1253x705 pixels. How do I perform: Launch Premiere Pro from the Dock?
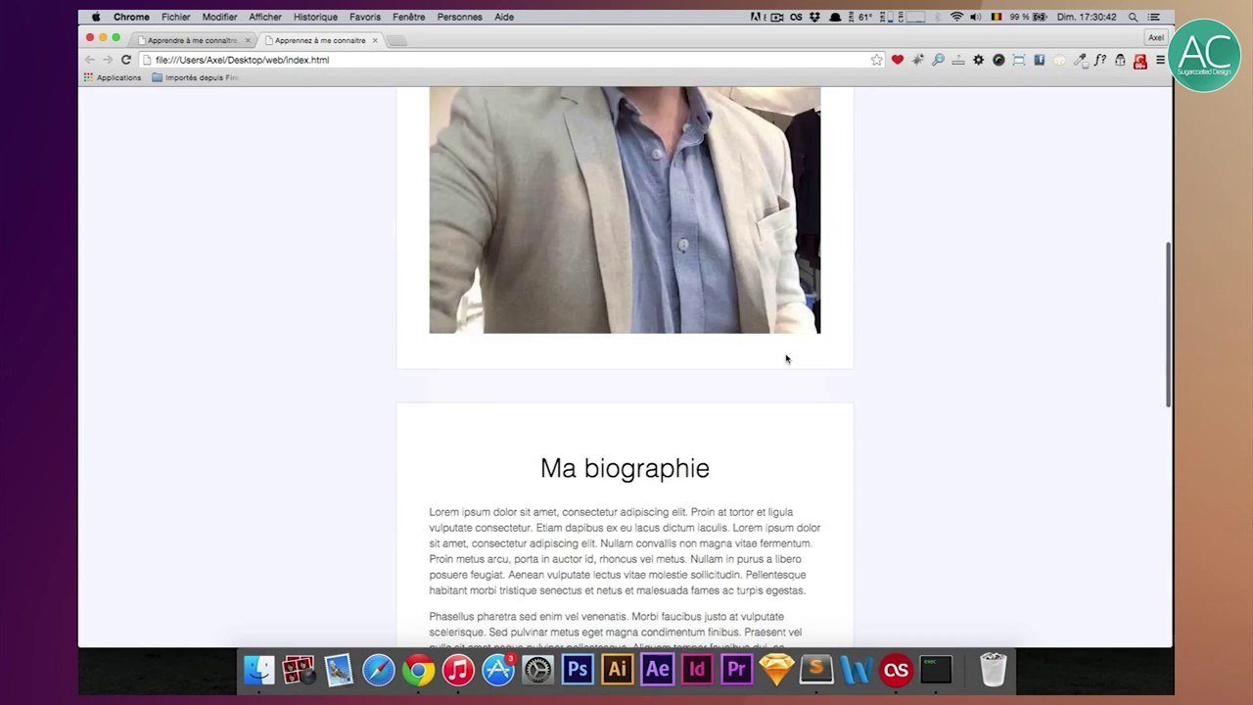(x=736, y=670)
